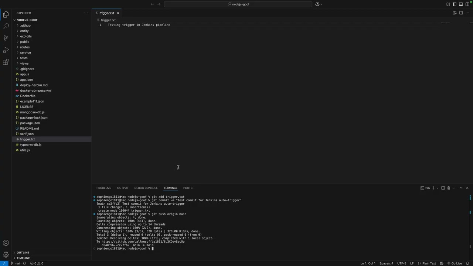Open Dockerfile in the explorer

28,96
